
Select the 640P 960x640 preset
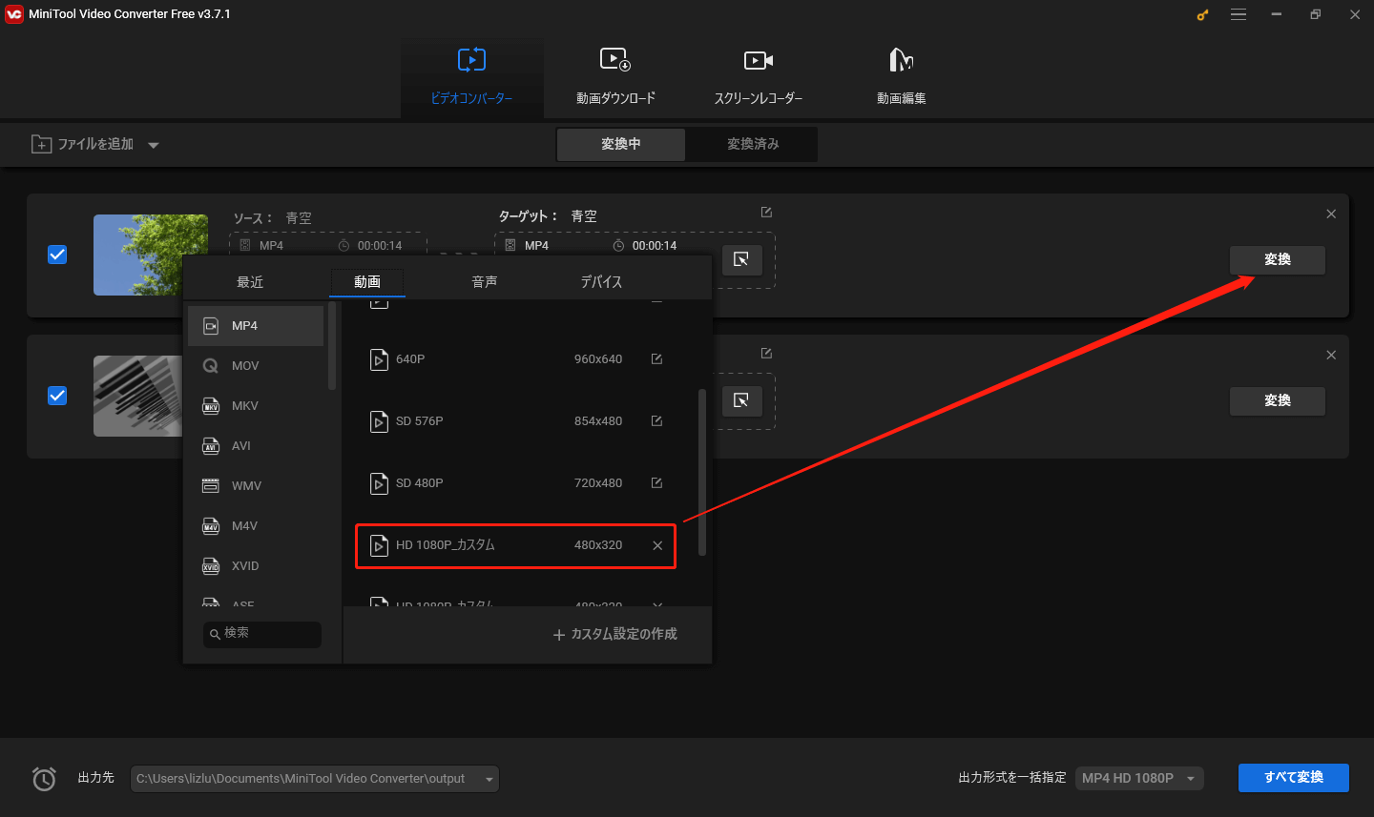tap(515, 359)
